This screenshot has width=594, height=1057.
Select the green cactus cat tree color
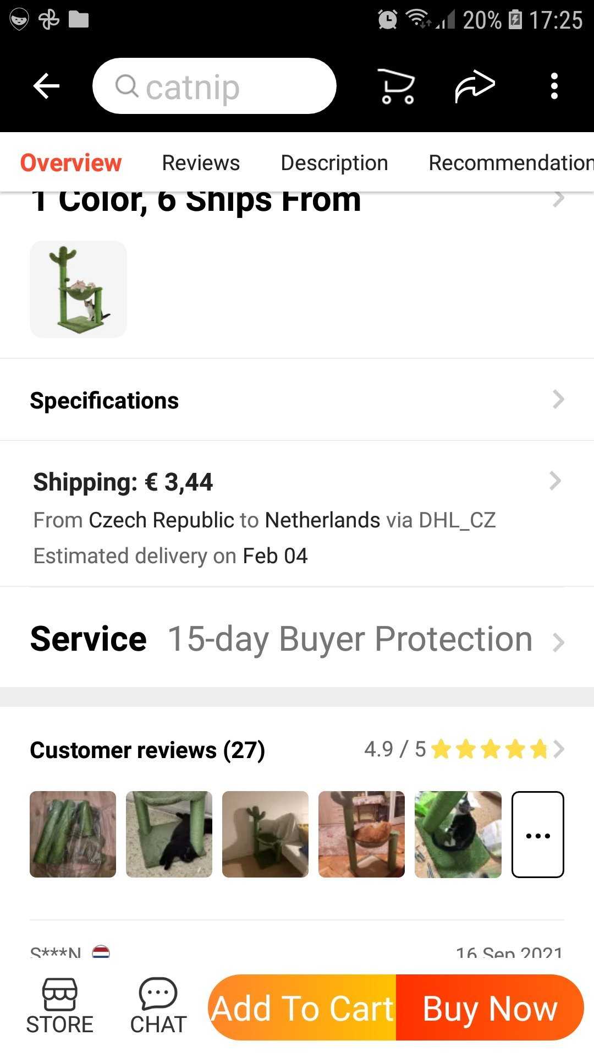(78, 289)
